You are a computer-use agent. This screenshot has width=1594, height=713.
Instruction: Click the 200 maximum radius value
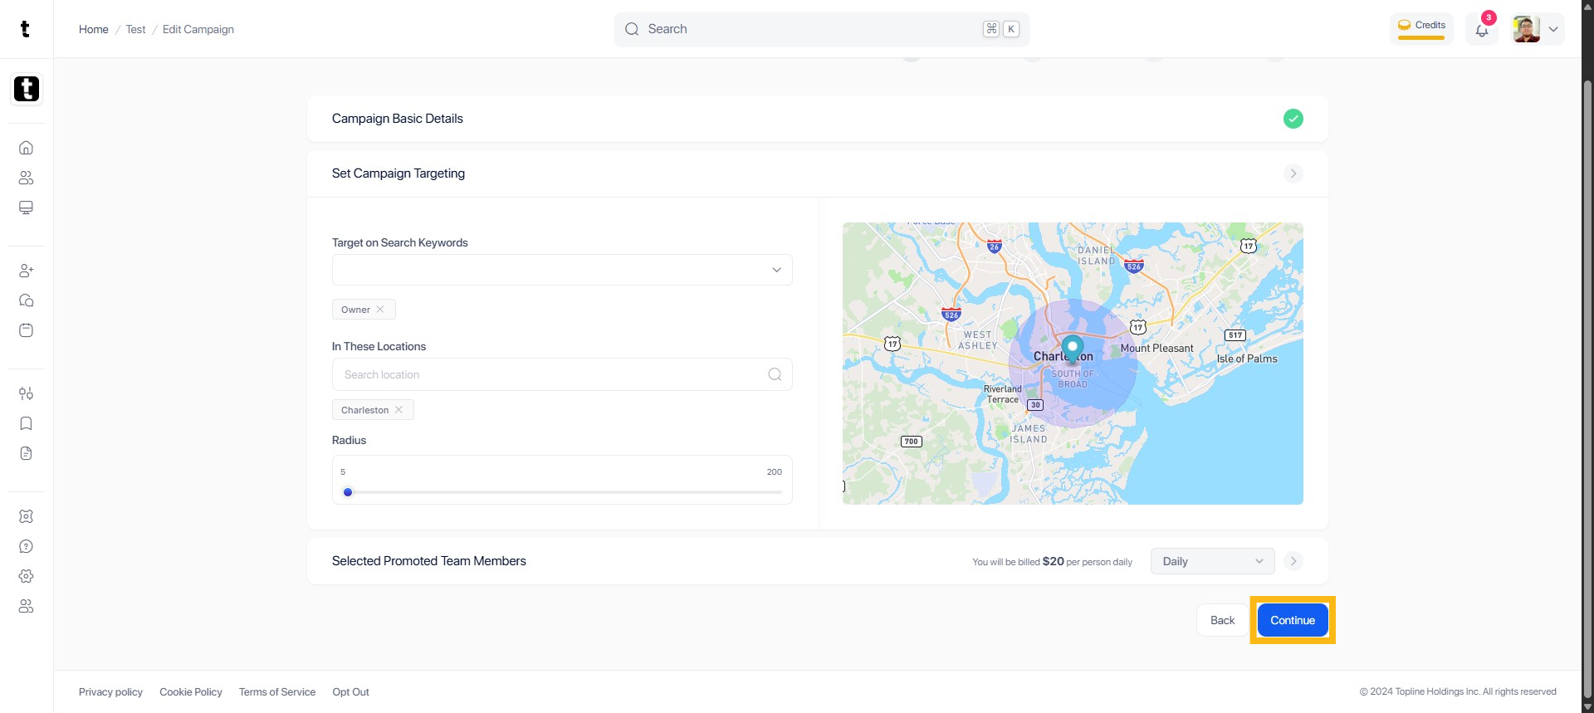(774, 471)
